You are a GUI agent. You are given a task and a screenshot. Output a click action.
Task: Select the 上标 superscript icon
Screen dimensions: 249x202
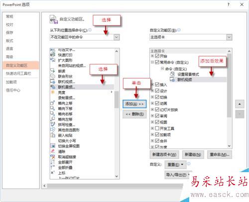pos(53,173)
